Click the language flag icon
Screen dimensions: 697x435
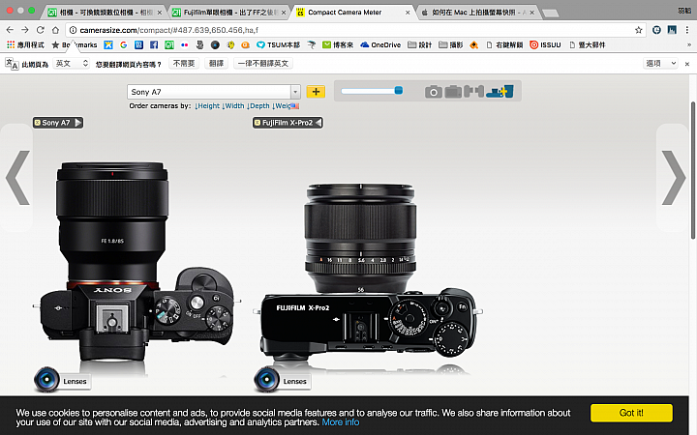coord(294,106)
